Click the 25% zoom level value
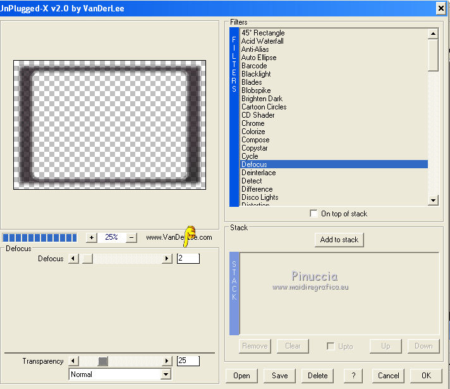The image size is (450, 389). click(111, 237)
